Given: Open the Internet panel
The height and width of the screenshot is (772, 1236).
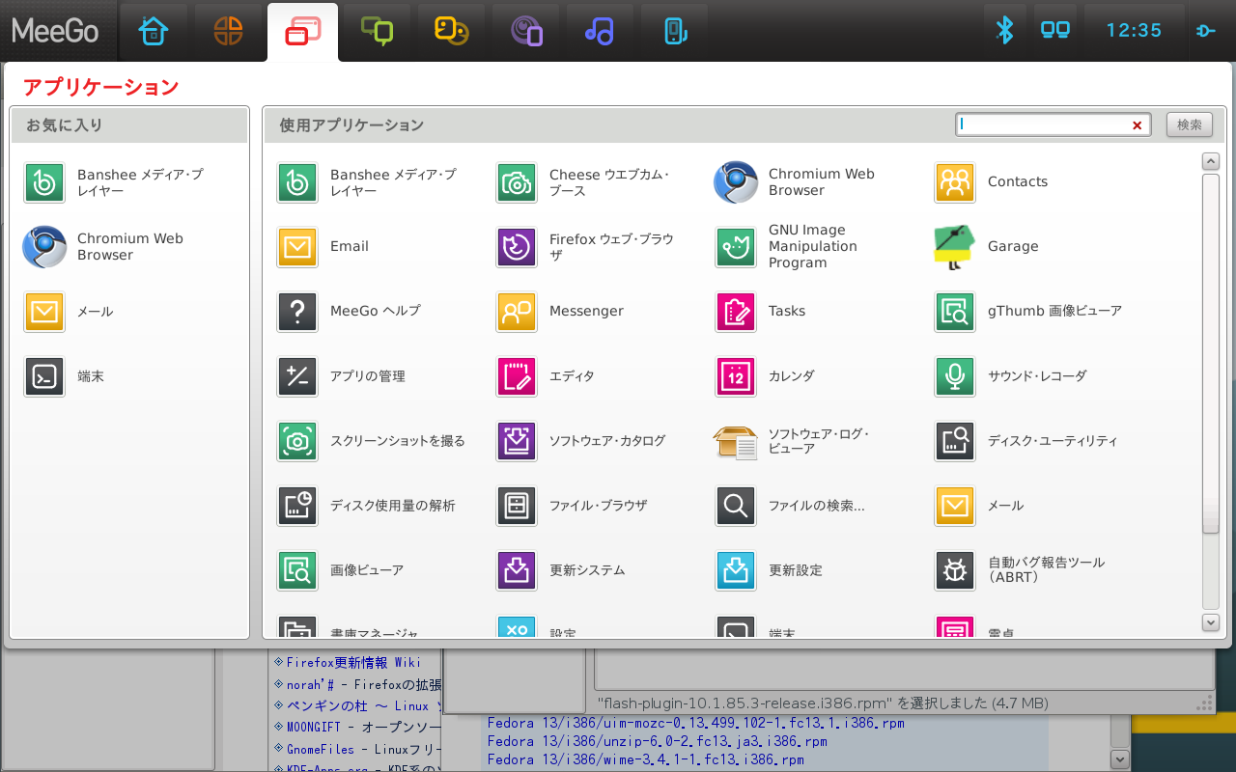Looking at the screenshot, I should tap(526, 31).
